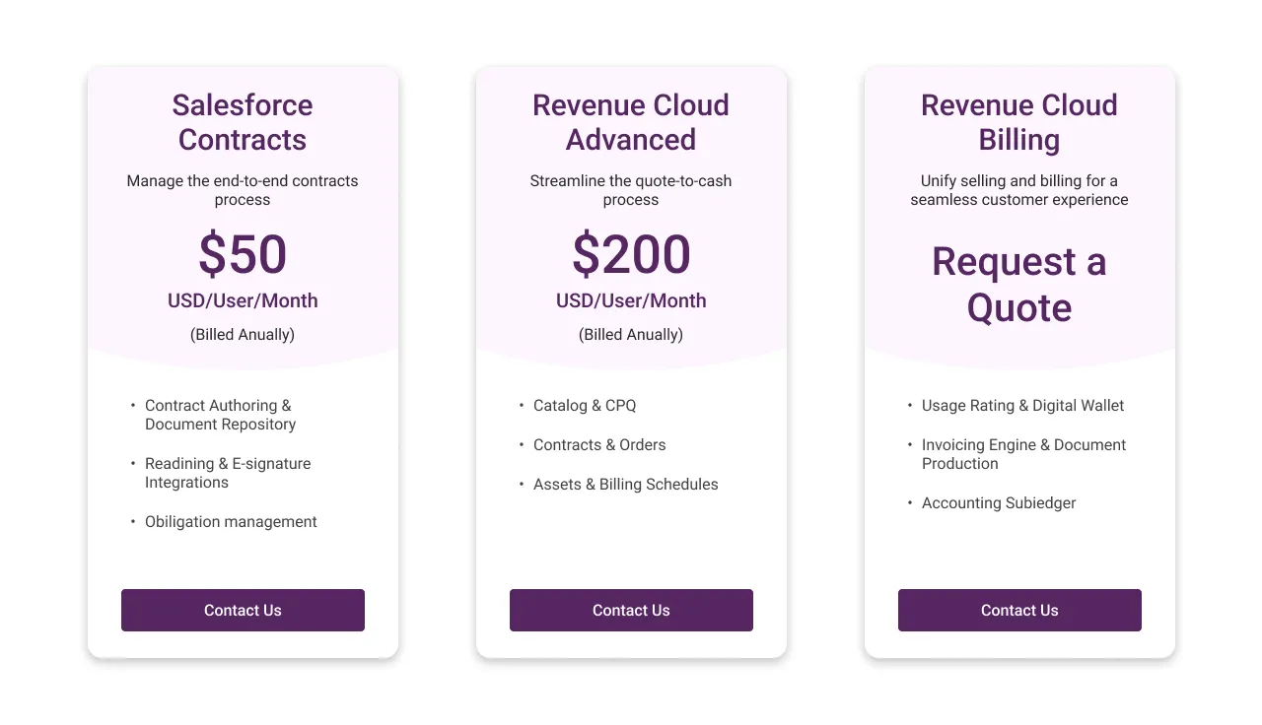Click Contact Us under Revenue Cloud Billing
The image size is (1262, 725).
point(1019,610)
